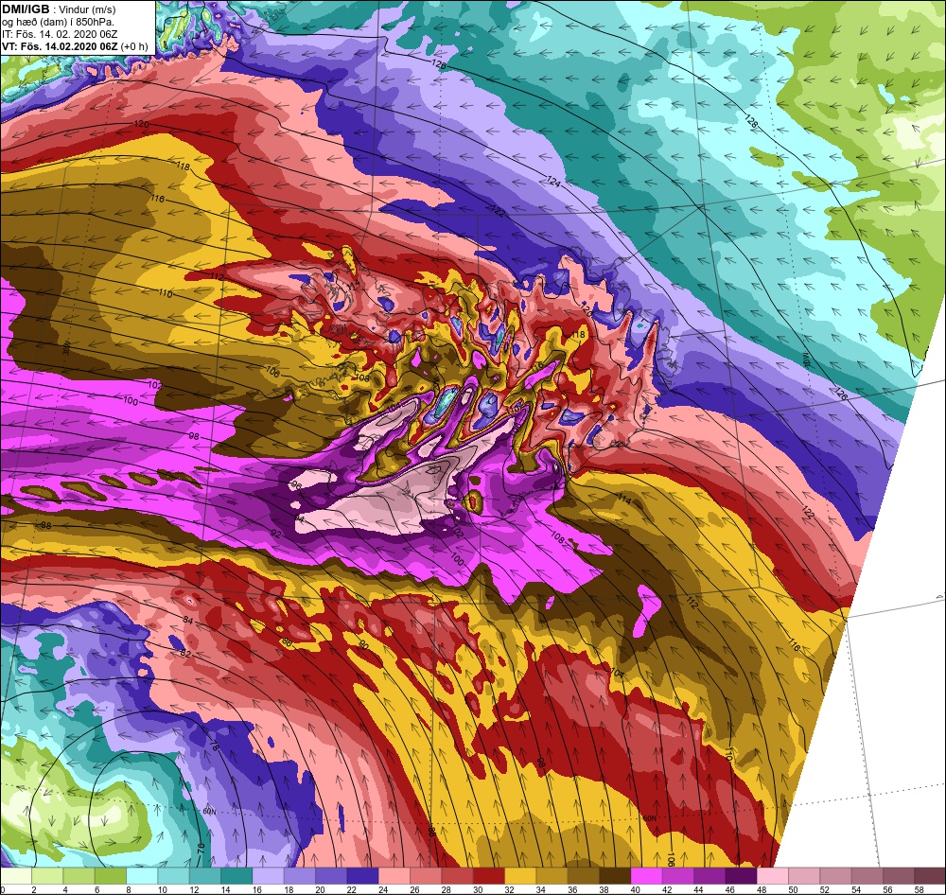Select the 44–46 m/s purple legend swatch
The width and height of the screenshot is (946, 895).
[709, 876]
